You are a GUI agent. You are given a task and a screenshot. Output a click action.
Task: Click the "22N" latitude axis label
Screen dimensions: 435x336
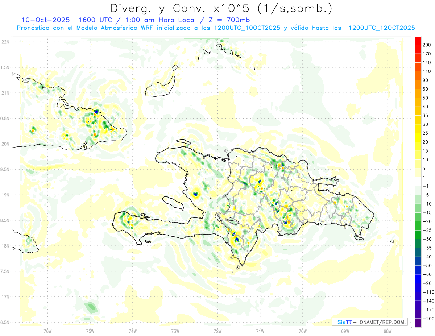[5, 42]
